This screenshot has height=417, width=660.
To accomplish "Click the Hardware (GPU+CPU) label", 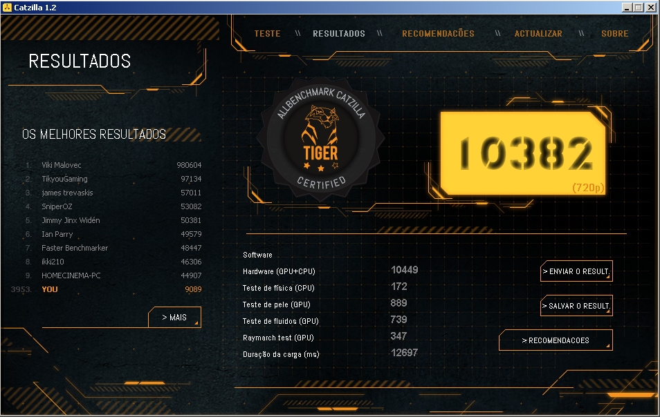I will 279,271.
